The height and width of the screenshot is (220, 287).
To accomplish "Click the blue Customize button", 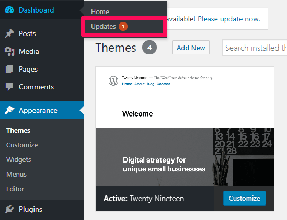I will pyautogui.click(x=245, y=198).
